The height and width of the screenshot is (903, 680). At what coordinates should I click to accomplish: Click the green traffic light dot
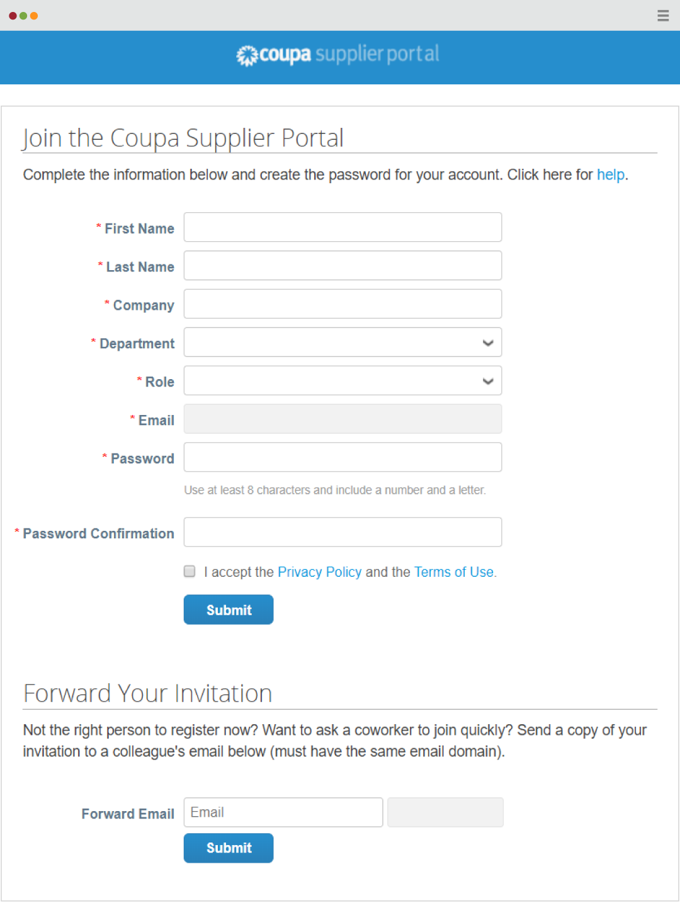click(23, 16)
